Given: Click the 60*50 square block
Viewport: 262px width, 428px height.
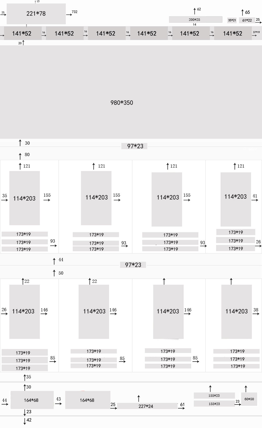Looking at the screenshot, I should [249, 399].
